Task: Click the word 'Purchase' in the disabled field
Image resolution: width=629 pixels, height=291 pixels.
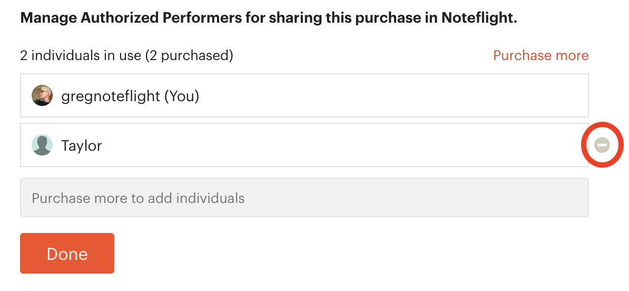Action: coord(60,198)
